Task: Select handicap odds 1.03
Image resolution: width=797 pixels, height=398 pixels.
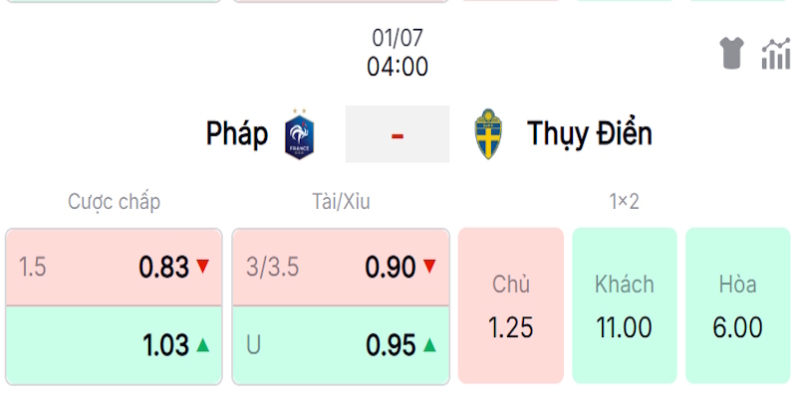Action: click(114, 345)
